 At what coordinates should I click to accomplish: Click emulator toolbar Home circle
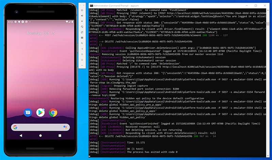point(82,54)
